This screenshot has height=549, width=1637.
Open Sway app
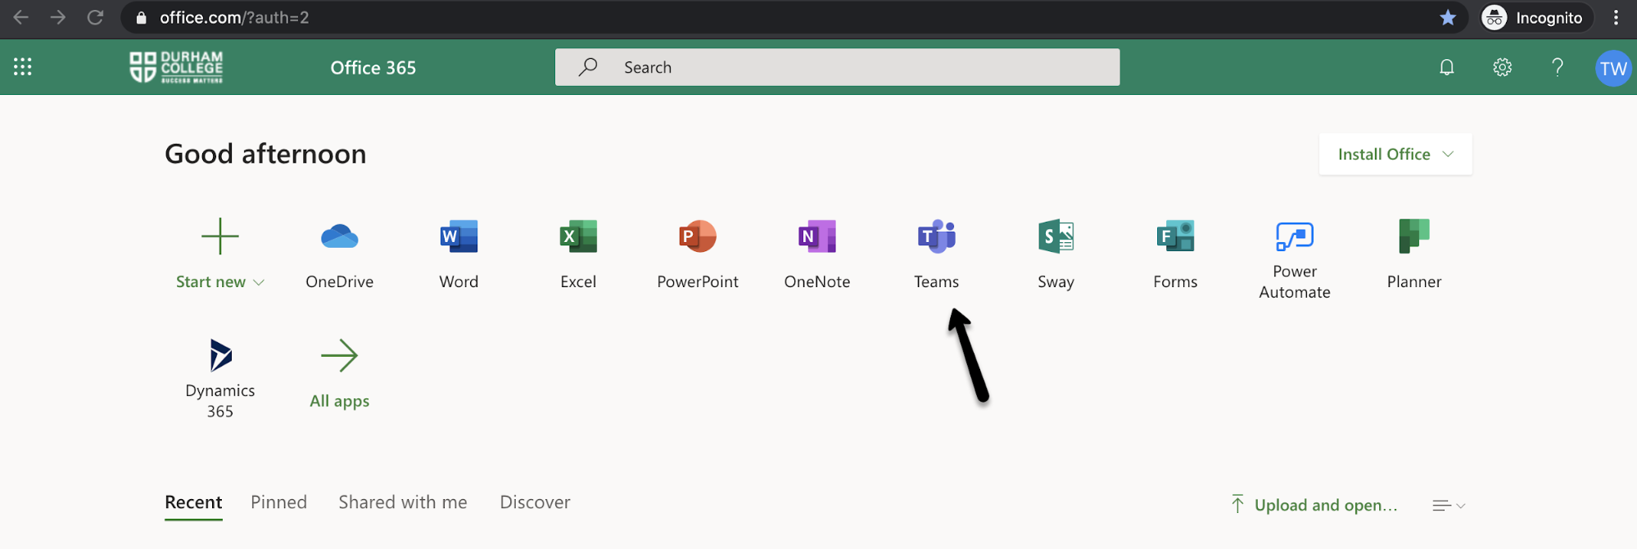click(x=1056, y=254)
